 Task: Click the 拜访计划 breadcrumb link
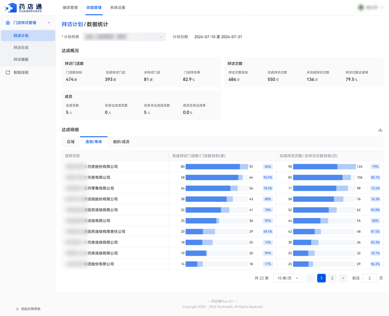click(x=72, y=25)
